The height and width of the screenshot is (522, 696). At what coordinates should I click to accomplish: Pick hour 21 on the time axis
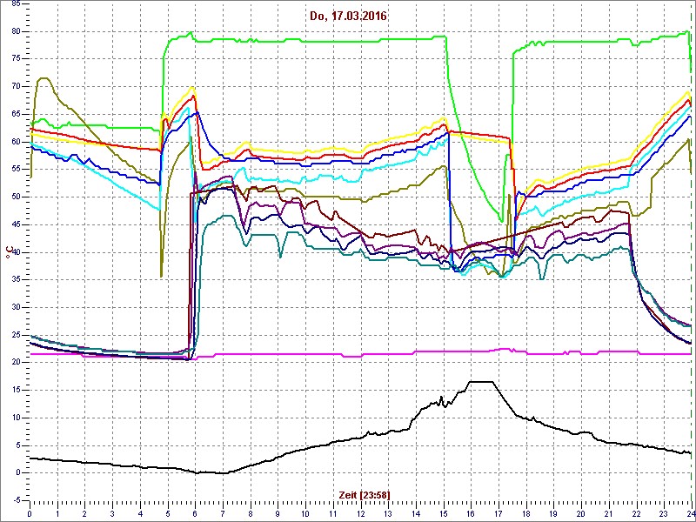[607, 513]
